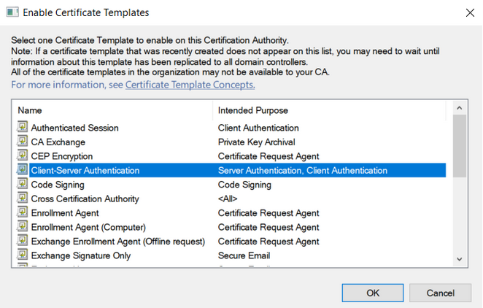The image size is (483, 308).
Task: Select the Authenticated Session template name
Action: tap(75, 128)
